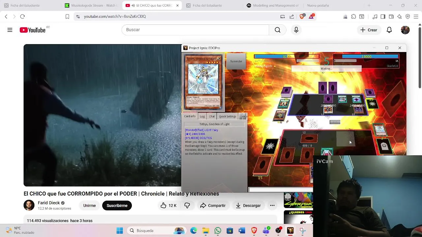This screenshot has height=237, width=422.
Task: Restore the EDOPro window size
Action: 387,48
